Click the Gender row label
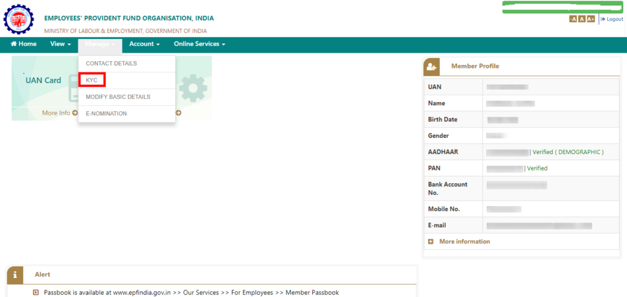The width and height of the screenshot is (627, 297). point(438,136)
